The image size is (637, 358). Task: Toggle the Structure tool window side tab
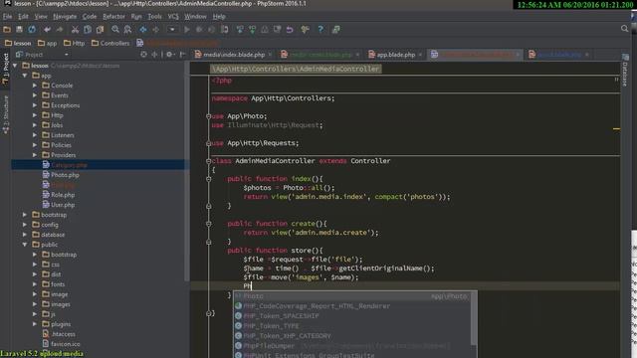5,115
